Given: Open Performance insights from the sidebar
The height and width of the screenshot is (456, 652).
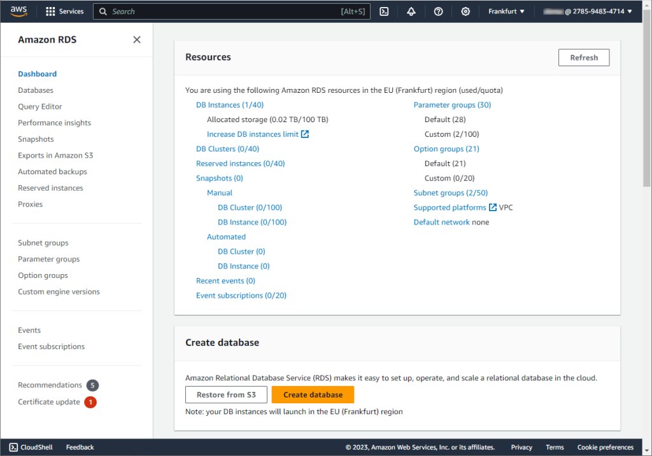Looking at the screenshot, I should pyautogui.click(x=55, y=122).
